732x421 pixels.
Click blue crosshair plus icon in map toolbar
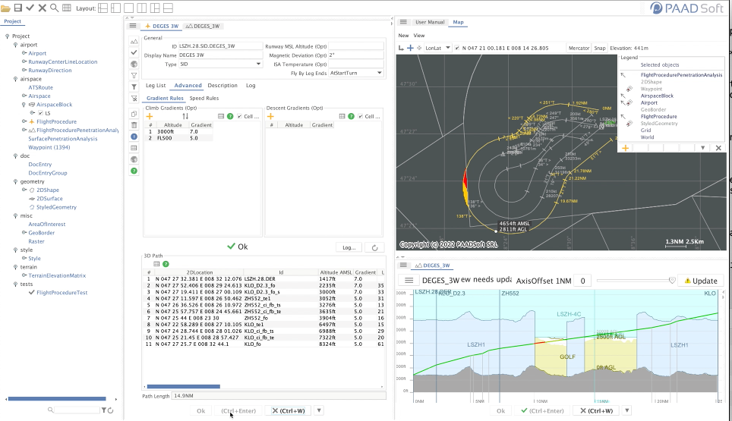(x=410, y=48)
